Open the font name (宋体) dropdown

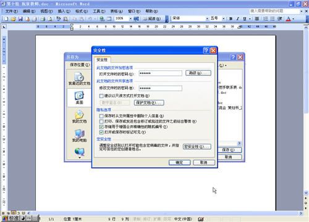coord(207,18)
